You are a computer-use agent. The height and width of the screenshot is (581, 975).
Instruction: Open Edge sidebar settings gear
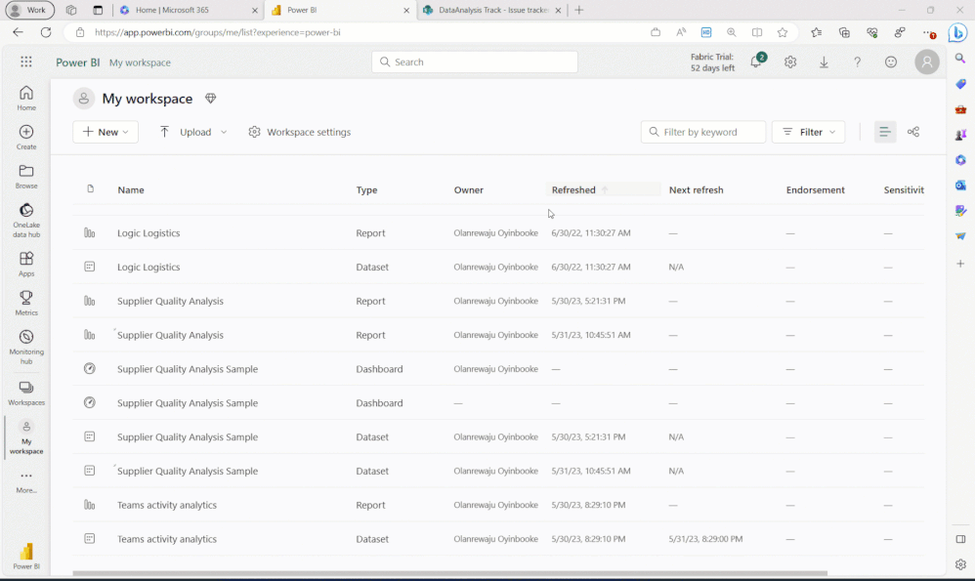click(960, 564)
